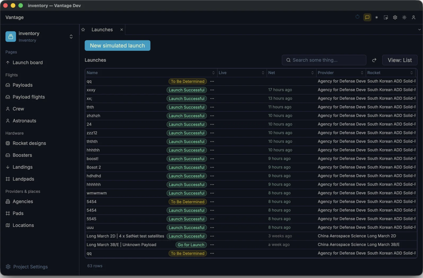
Task: Open the user account profile icon
Action: pos(413,17)
